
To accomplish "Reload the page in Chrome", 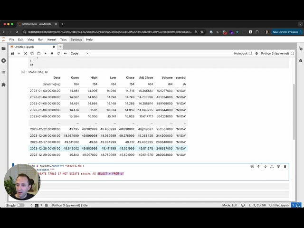I will (x=17, y=32).
